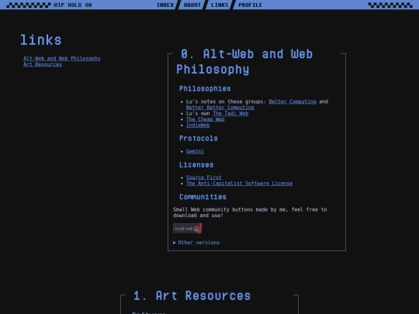Open the IndieWeb link
Image resolution: width=419 pixels, height=314 pixels.
(198, 125)
